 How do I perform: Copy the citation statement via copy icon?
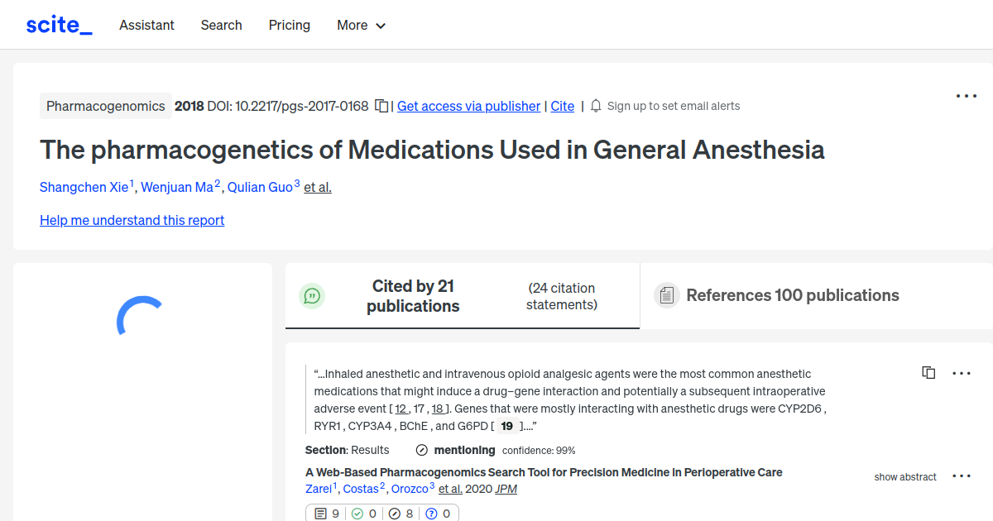point(928,372)
